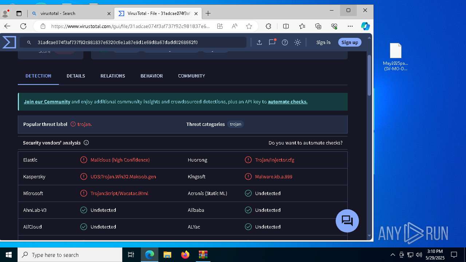Click the Edge profile icon
466x262 pixels.
pos(5,13)
